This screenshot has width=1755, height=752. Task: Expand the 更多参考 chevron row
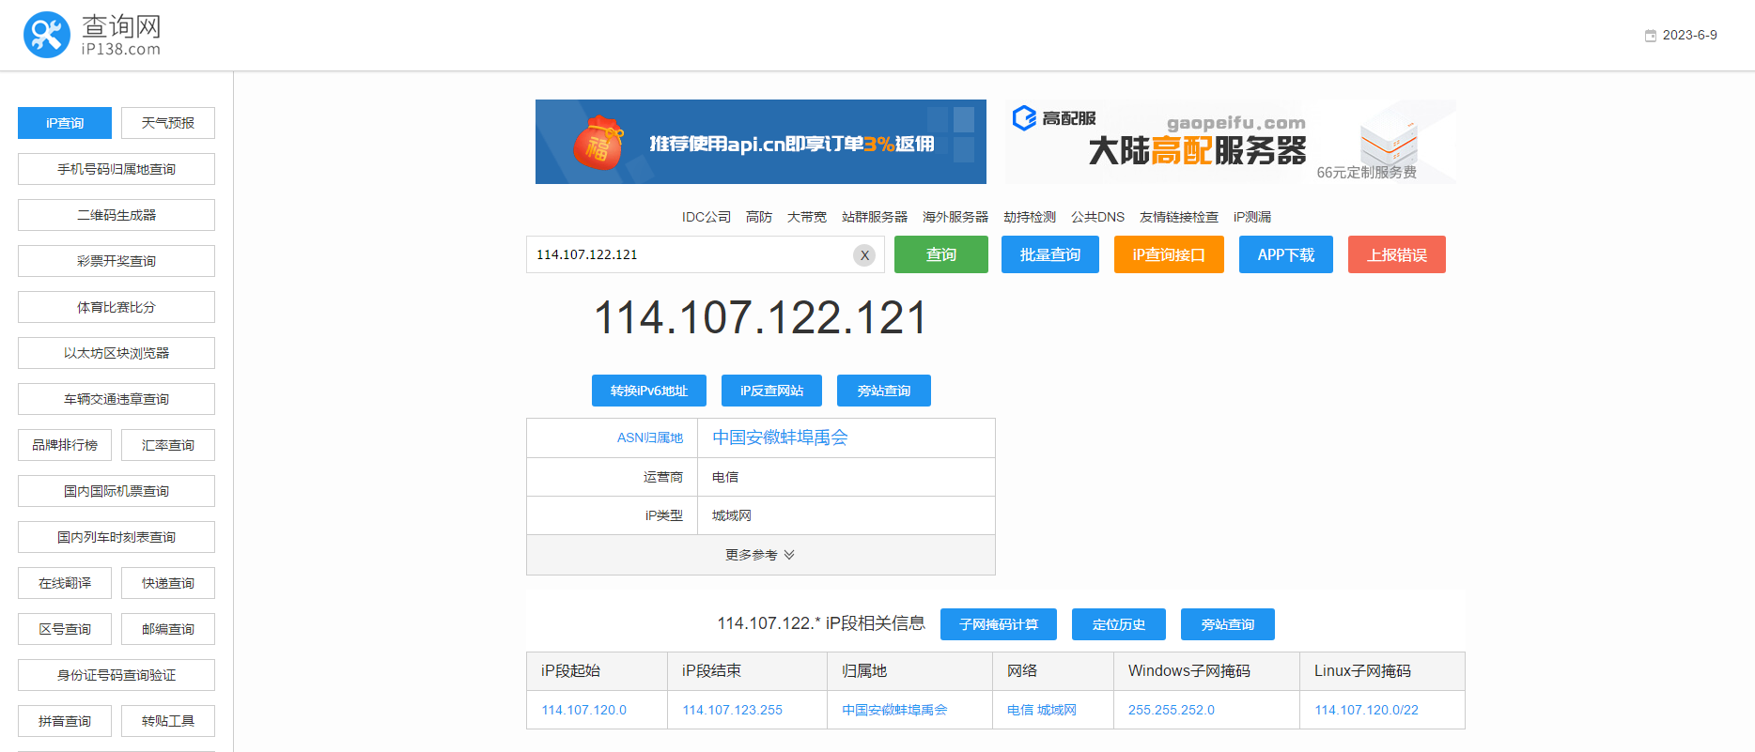[x=761, y=555]
